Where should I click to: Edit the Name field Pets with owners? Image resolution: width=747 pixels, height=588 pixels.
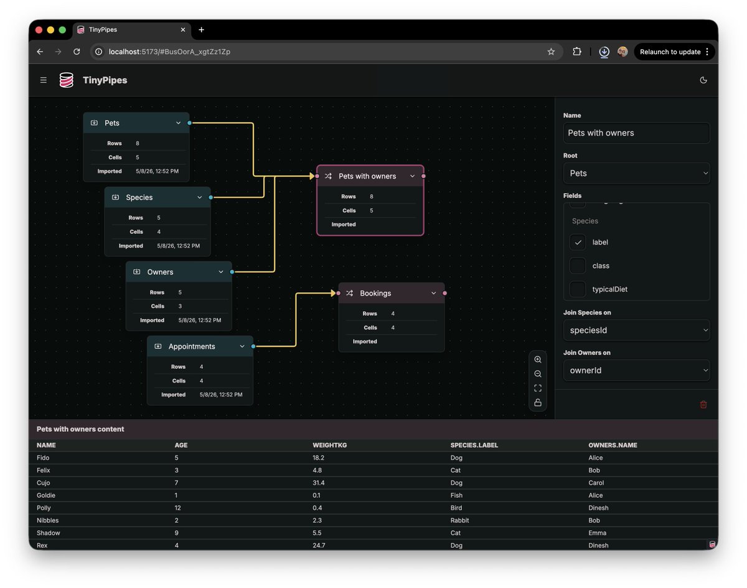[636, 133]
